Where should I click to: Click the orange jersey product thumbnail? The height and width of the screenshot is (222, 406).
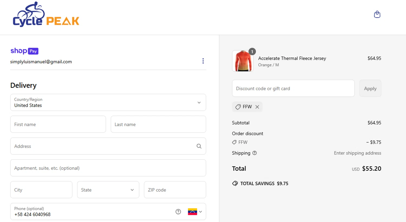point(243,61)
